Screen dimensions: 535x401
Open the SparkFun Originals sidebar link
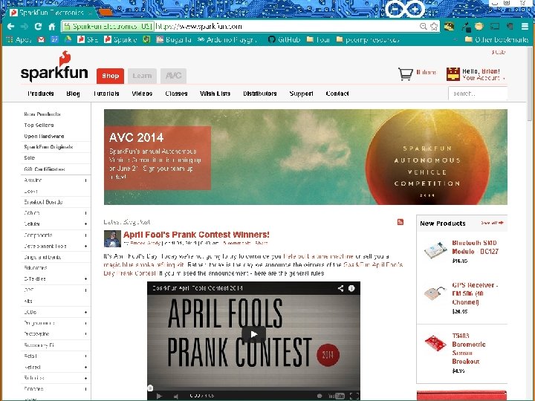pos(48,147)
